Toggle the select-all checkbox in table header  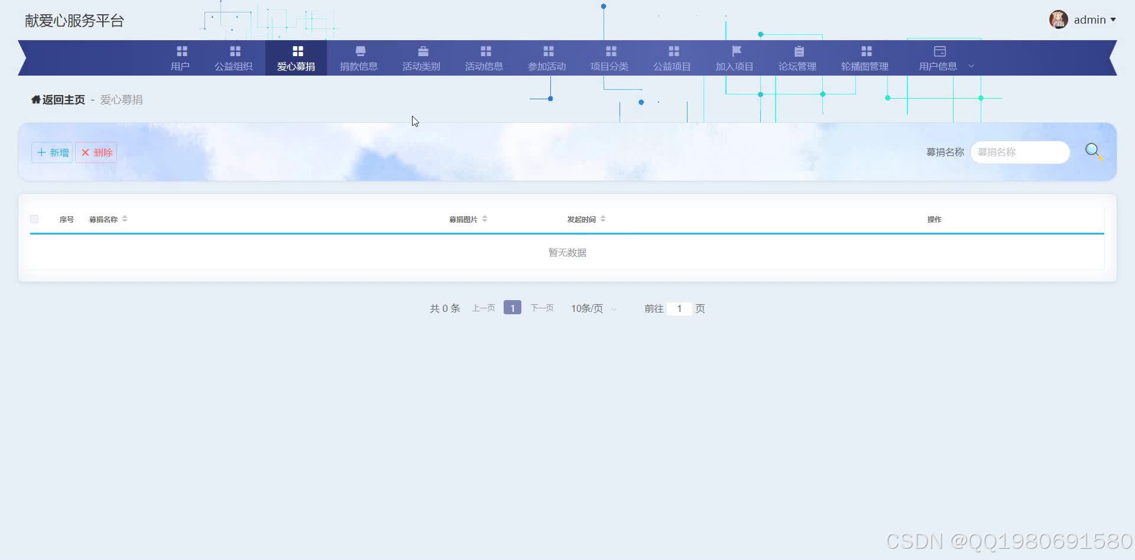[x=34, y=219]
